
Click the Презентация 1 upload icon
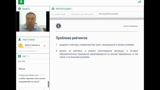(x=53, y=9)
